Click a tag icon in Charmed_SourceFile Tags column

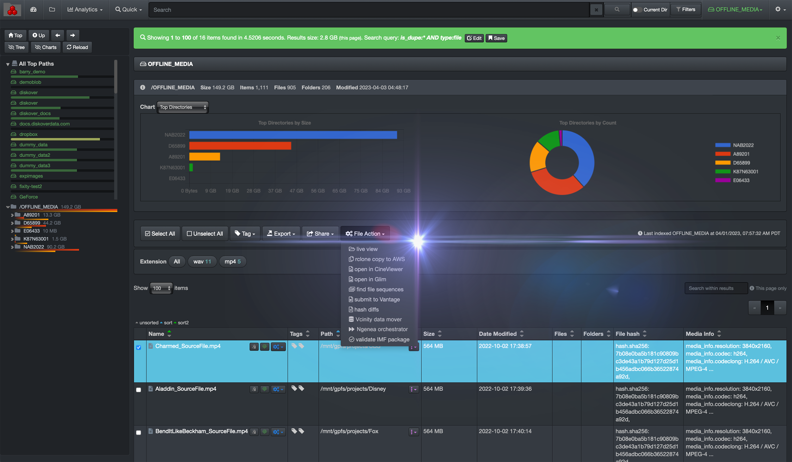[295, 346]
